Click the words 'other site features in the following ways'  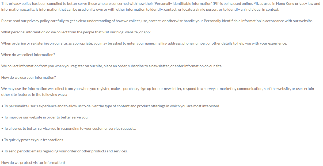click(34, 94)
